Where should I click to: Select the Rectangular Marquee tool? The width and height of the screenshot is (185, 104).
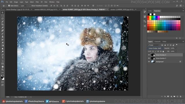pyautogui.click(x=3, y=15)
